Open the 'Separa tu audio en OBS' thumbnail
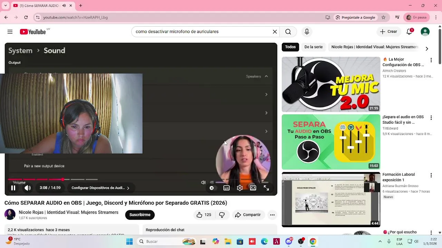This screenshot has width=442, height=248. [x=331, y=142]
